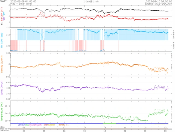Click the suspect legend marker
This screenshot has height=132, width=175.
point(51,125)
